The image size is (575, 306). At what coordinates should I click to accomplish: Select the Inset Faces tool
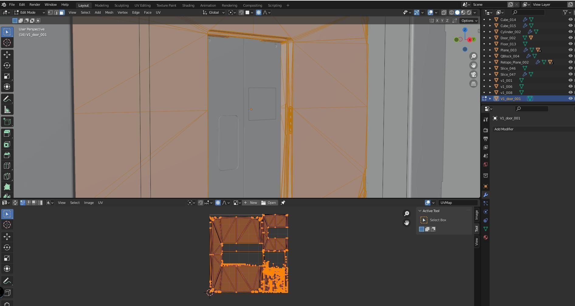click(7, 144)
